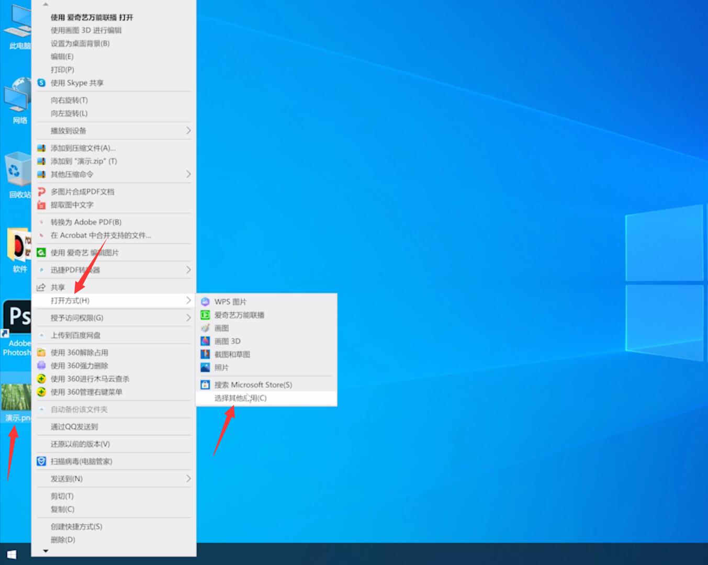Choose 使用画图 3D 进行编辑
Image resolution: width=708 pixels, height=565 pixels.
pyautogui.click(x=86, y=30)
